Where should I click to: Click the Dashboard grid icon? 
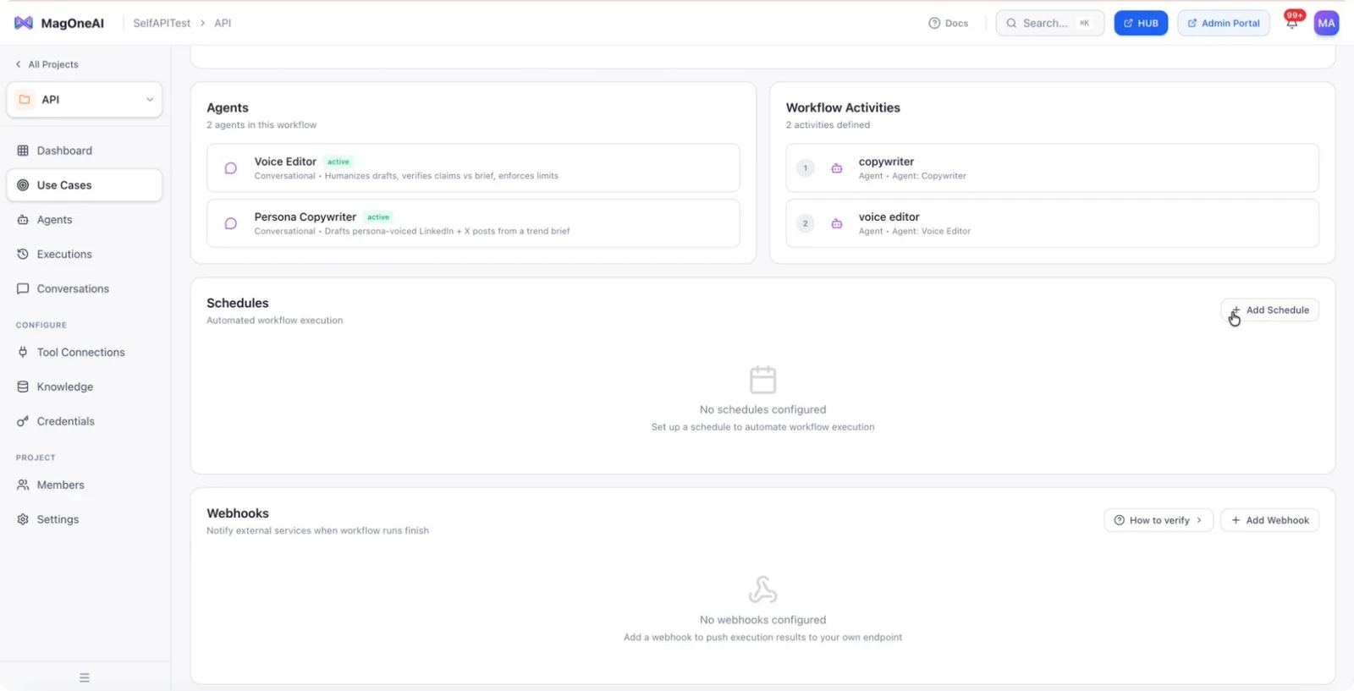click(x=23, y=151)
